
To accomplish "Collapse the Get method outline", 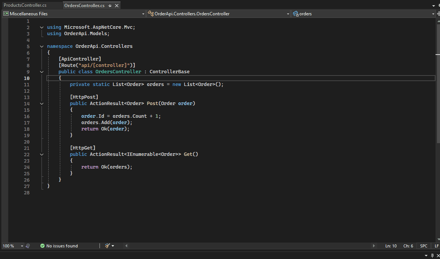I will (42, 154).
